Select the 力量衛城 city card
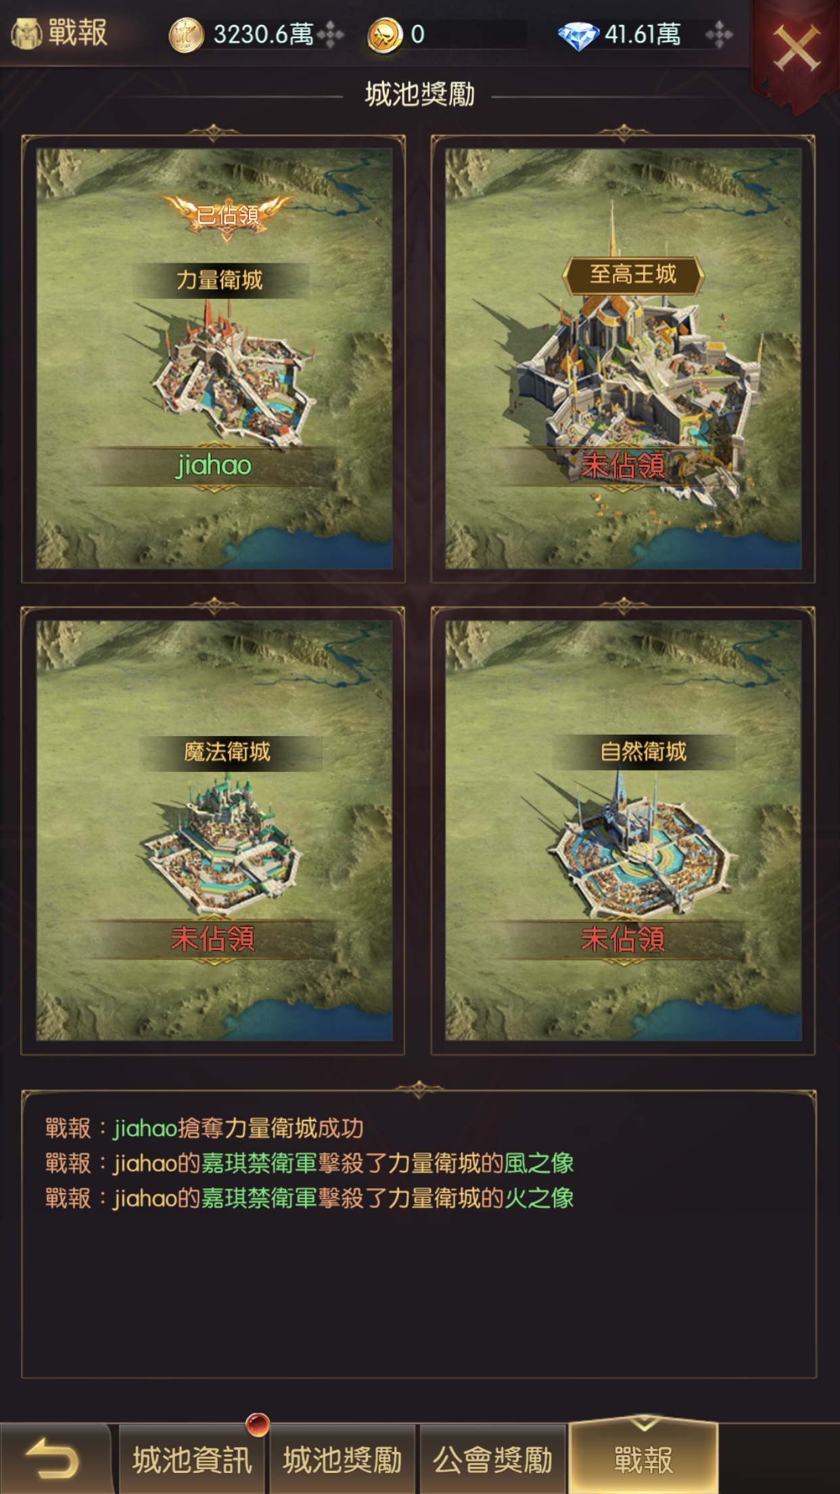The image size is (840, 1494). [x=214, y=359]
